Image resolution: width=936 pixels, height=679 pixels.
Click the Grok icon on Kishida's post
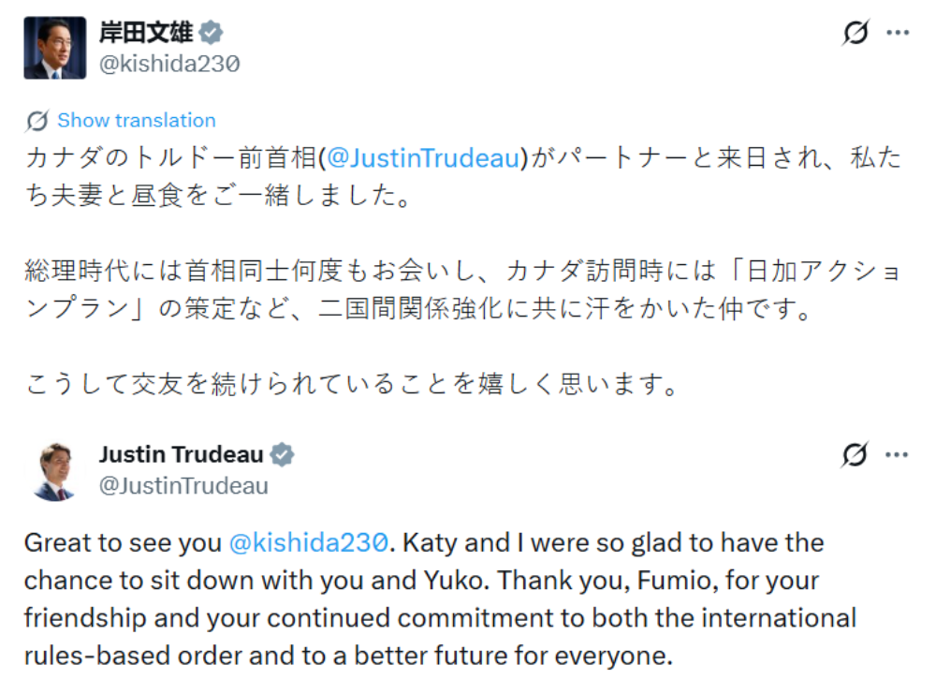click(855, 33)
